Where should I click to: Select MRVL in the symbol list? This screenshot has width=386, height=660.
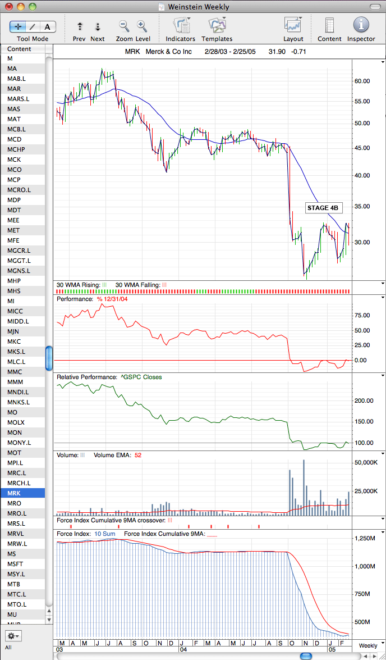[x=22, y=533]
